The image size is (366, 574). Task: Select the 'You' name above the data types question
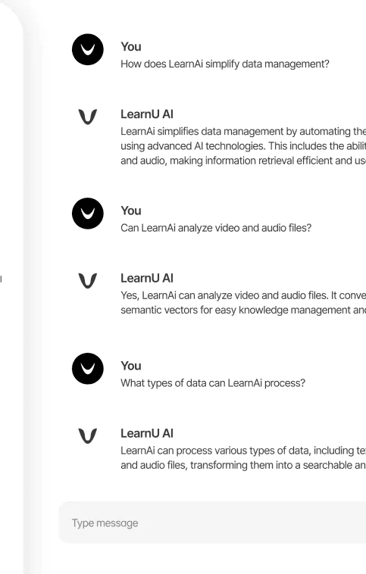point(131,366)
